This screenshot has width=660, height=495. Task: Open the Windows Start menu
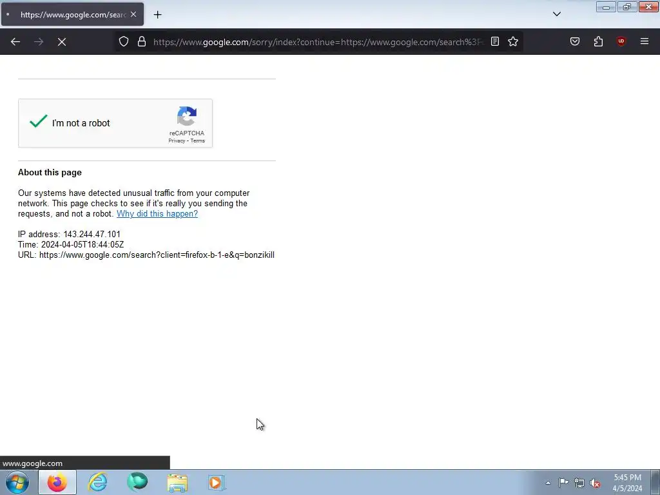coord(17,482)
